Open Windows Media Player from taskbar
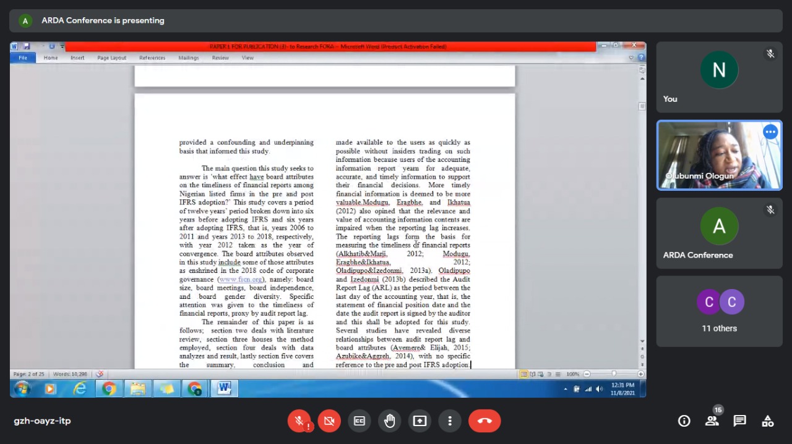Image resolution: width=792 pixels, height=444 pixels. 50,388
